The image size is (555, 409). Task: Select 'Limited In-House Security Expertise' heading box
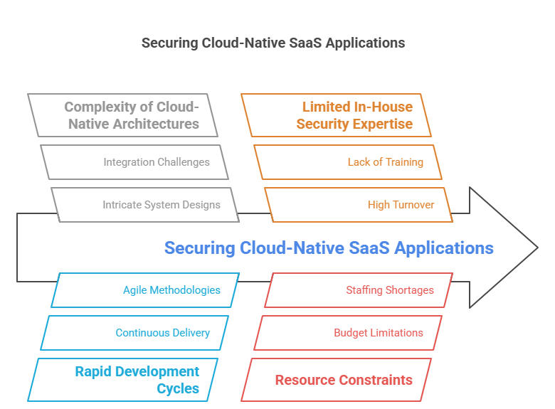[336, 115]
